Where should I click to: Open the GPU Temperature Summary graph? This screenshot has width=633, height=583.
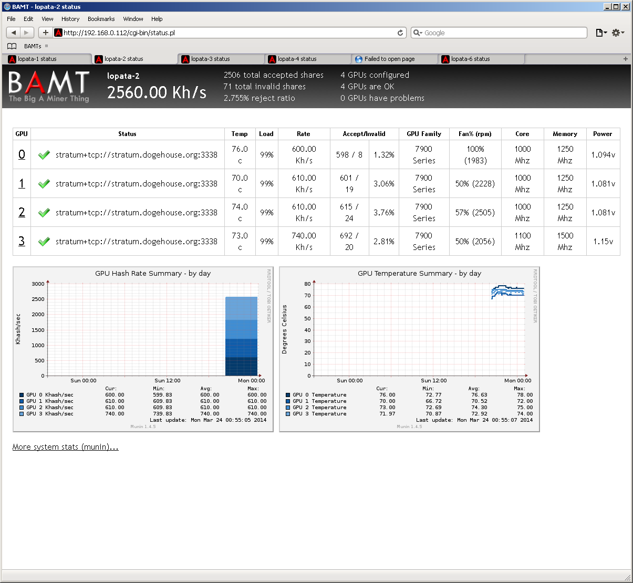pos(410,349)
